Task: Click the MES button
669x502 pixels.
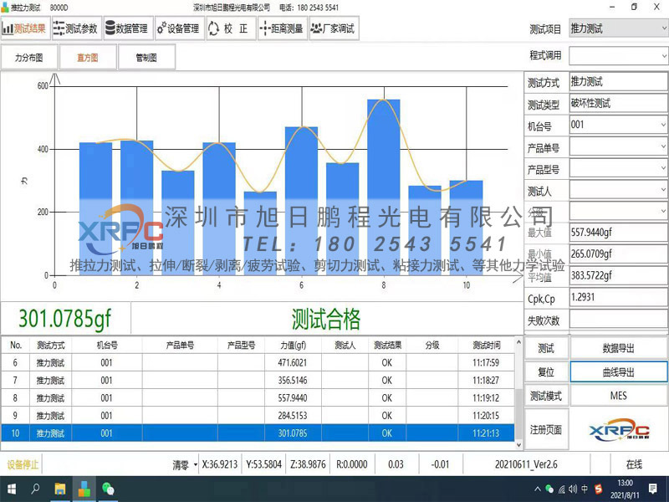Action: coord(619,396)
